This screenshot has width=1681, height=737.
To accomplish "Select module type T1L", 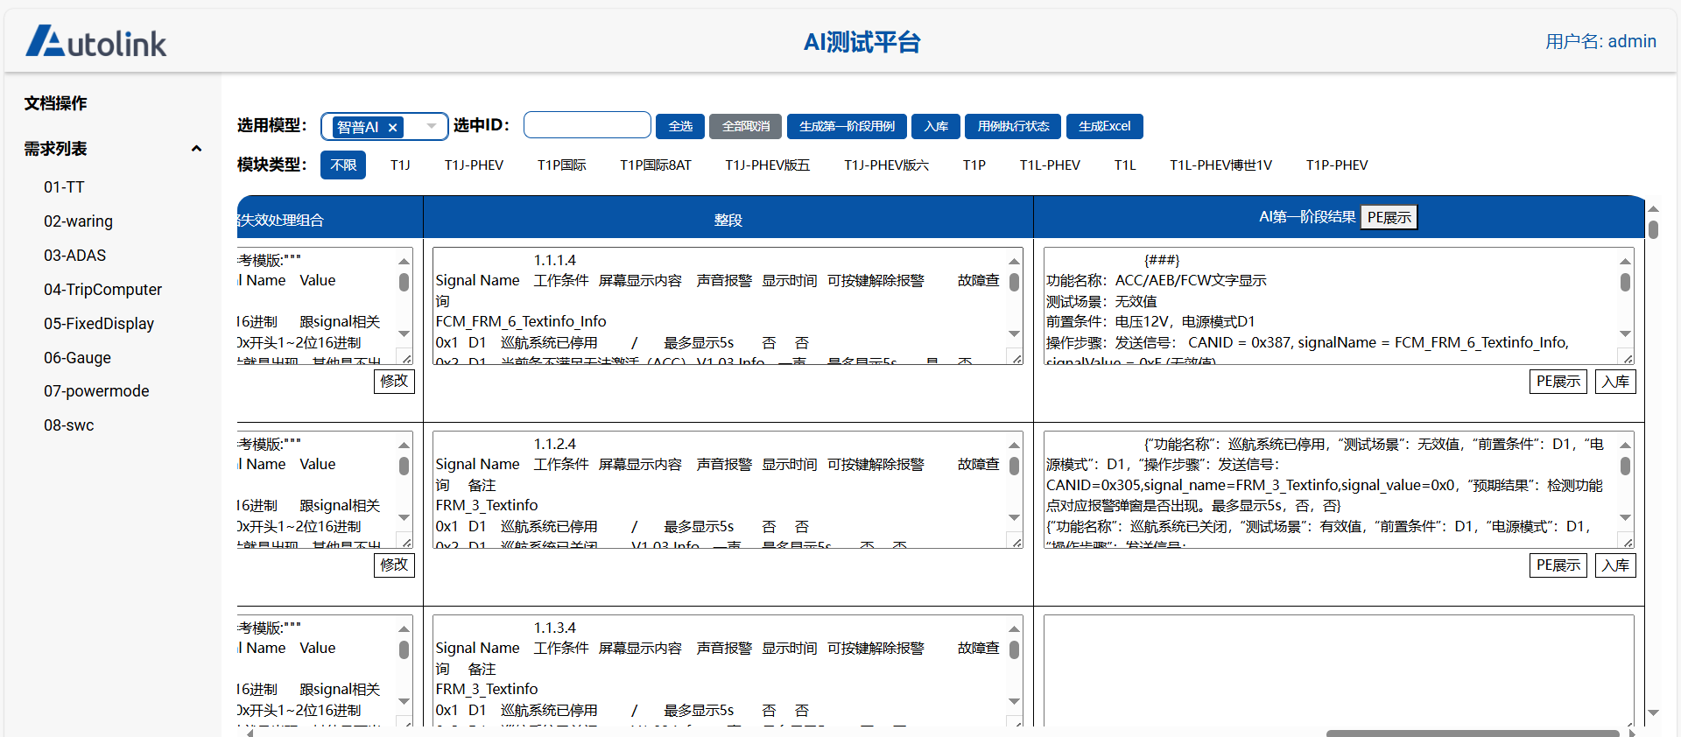I will 1125,165.
